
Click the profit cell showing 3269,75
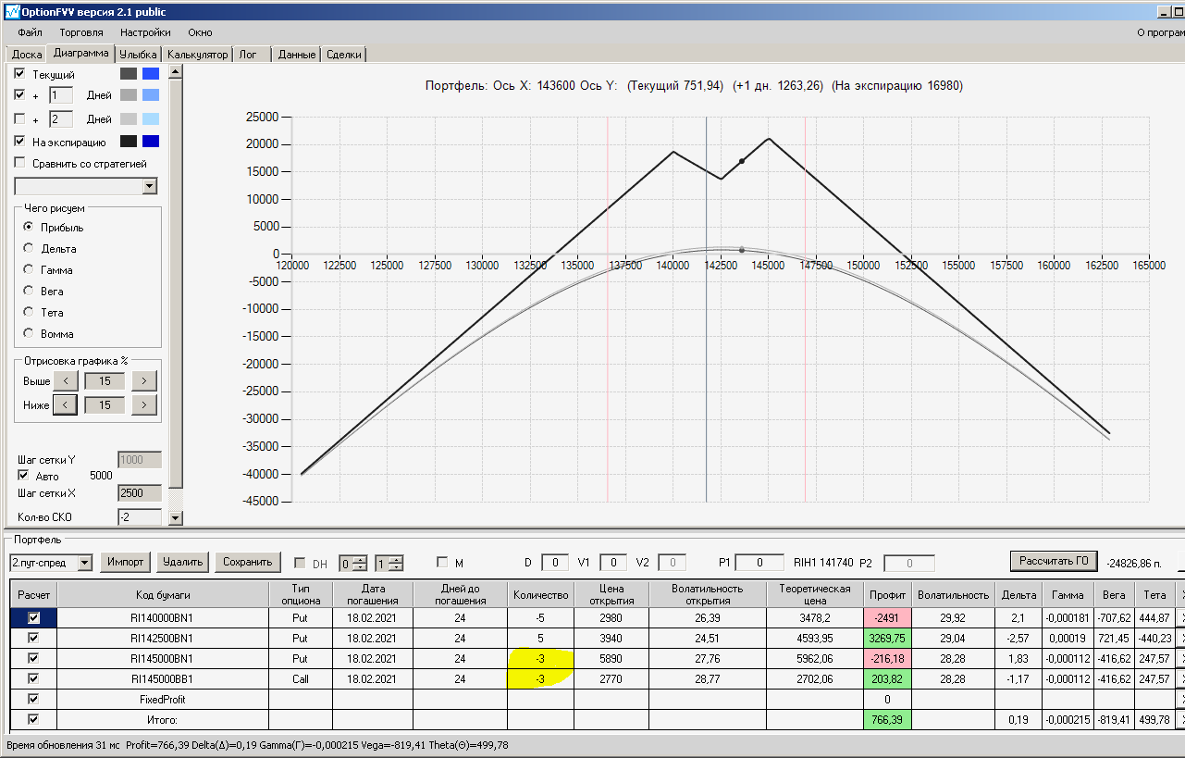(887, 638)
